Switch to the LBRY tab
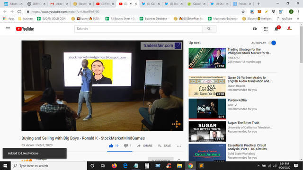The width and height of the screenshot is (303, 170). point(36,4)
